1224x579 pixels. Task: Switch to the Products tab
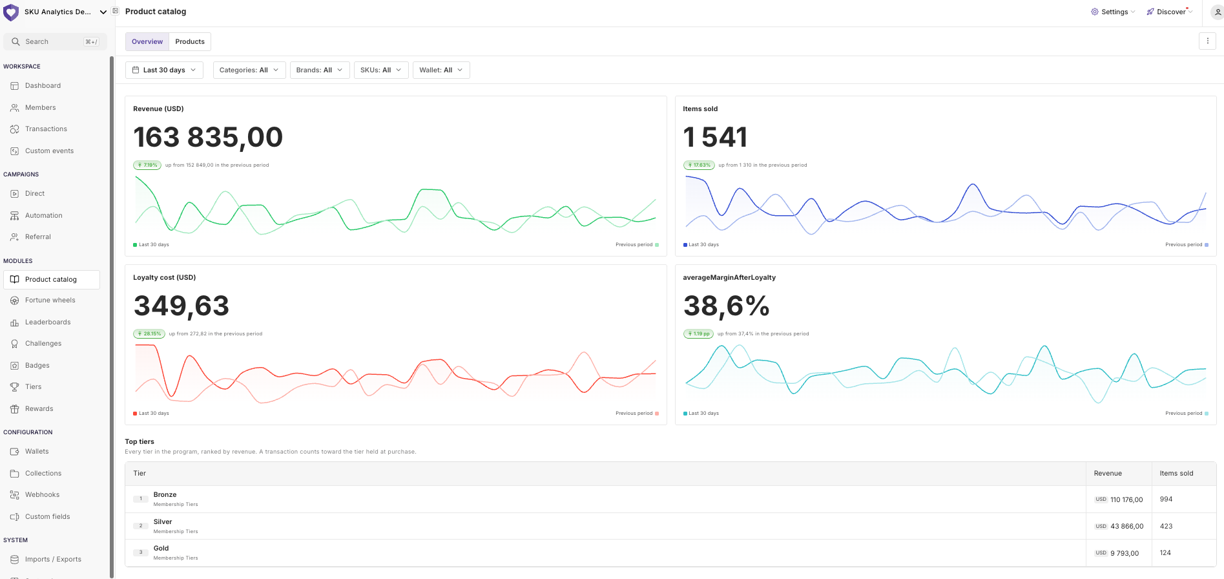coord(190,41)
